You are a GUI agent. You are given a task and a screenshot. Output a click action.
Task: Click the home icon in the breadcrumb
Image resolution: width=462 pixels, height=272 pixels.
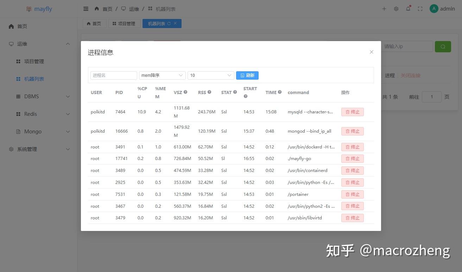[x=97, y=8]
